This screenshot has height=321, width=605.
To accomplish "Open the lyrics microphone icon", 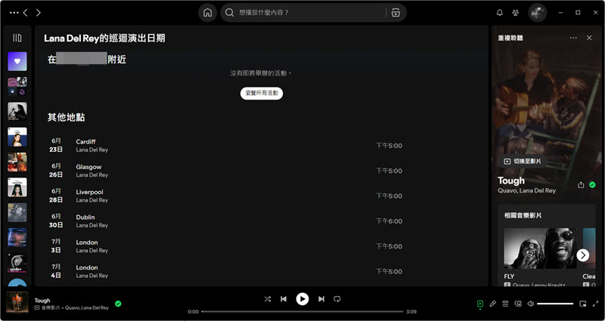I will coord(493,304).
